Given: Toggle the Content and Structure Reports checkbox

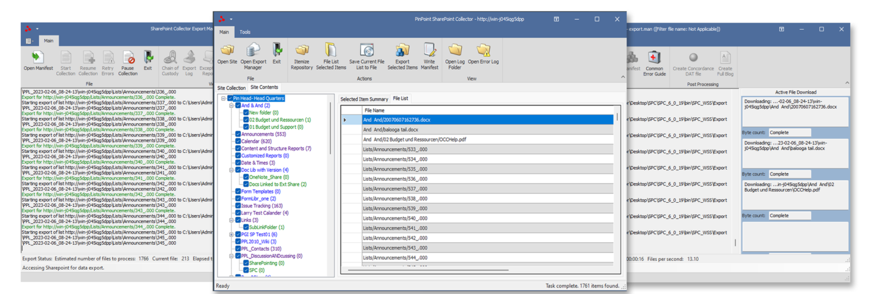Looking at the screenshot, I should pyautogui.click(x=238, y=148).
